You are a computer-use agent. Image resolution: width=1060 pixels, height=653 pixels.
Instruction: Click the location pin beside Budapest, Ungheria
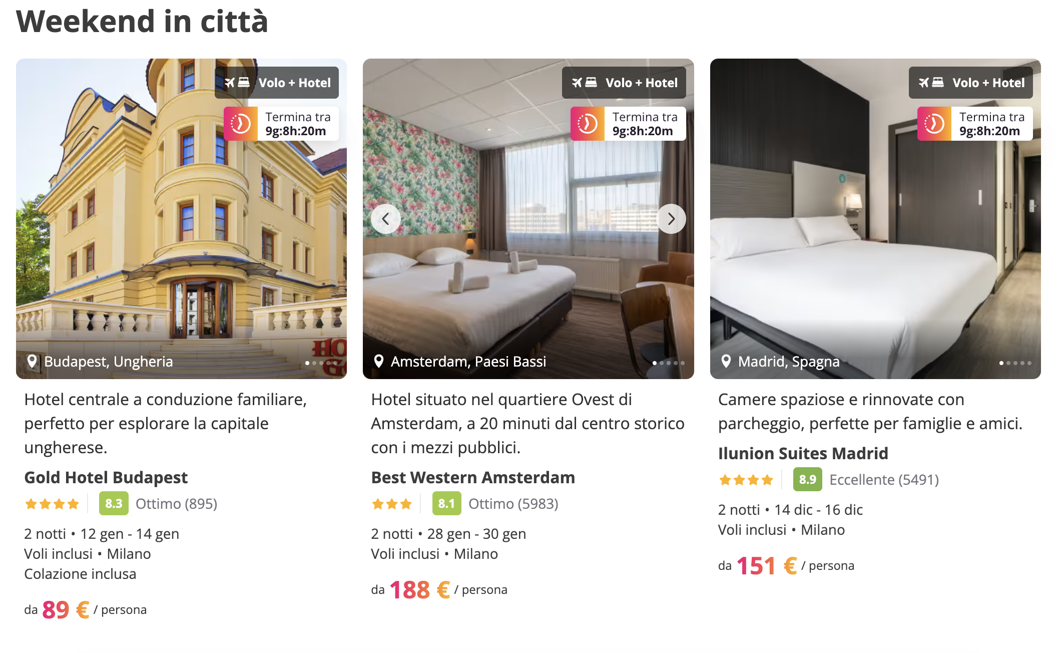[32, 361]
